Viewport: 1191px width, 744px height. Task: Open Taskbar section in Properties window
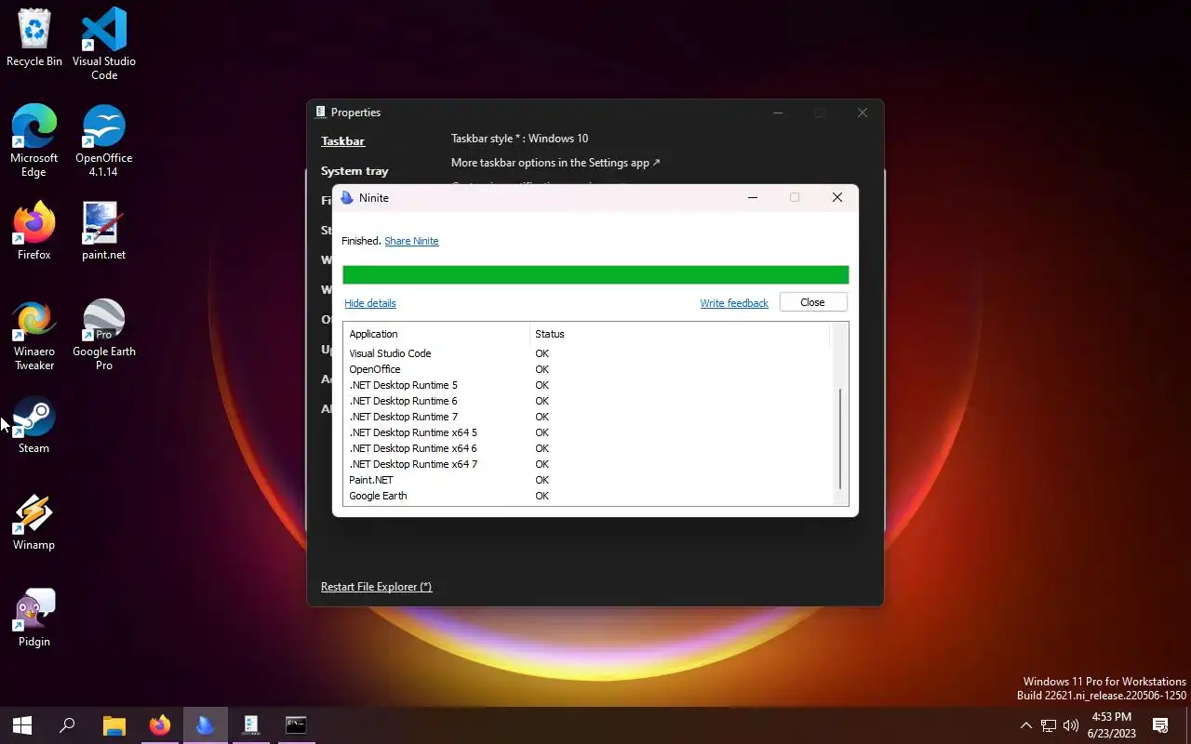(342, 141)
